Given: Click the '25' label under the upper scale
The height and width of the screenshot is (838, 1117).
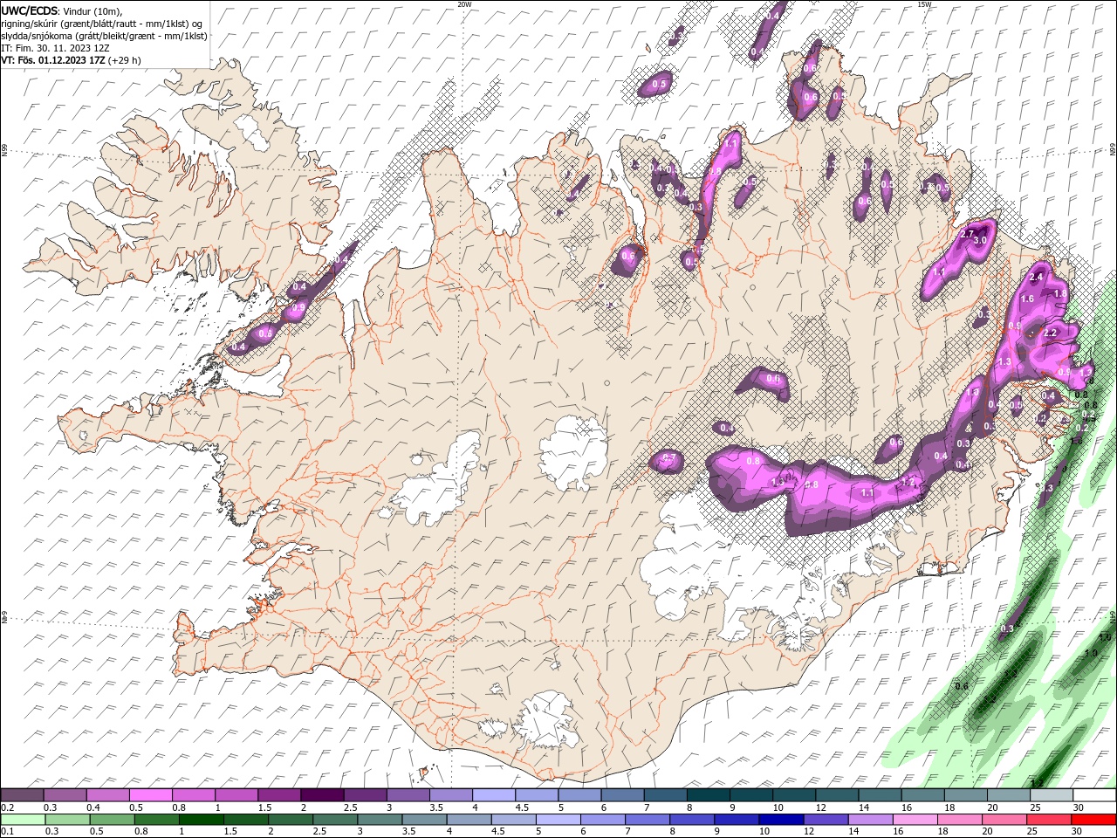Looking at the screenshot, I should pyautogui.click(x=1036, y=807).
